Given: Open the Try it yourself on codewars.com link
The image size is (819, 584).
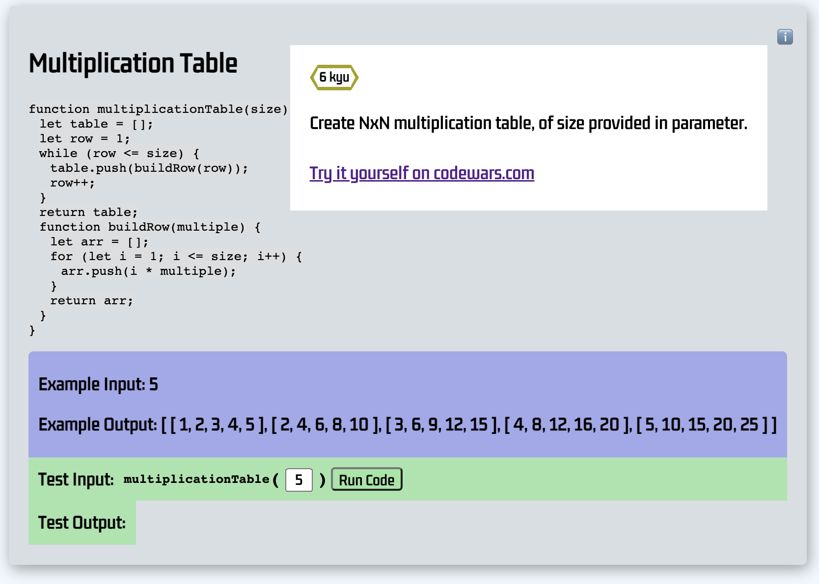Looking at the screenshot, I should pos(422,173).
